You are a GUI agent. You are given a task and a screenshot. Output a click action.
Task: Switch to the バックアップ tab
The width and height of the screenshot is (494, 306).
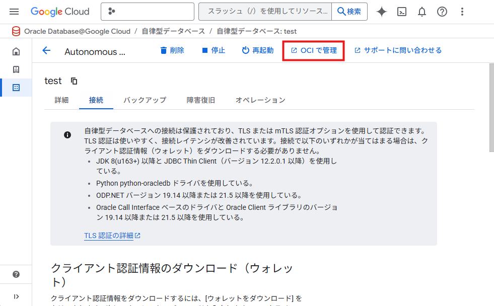pyautogui.click(x=145, y=100)
